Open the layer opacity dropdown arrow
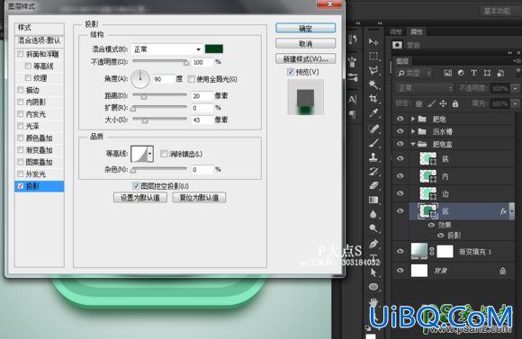The height and width of the screenshot is (339, 522). coord(516,88)
